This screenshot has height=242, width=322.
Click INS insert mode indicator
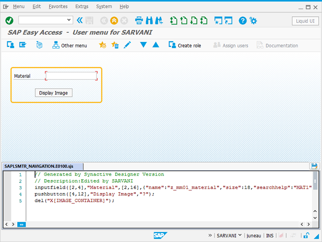pyautogui.click(x=270, y=236)
